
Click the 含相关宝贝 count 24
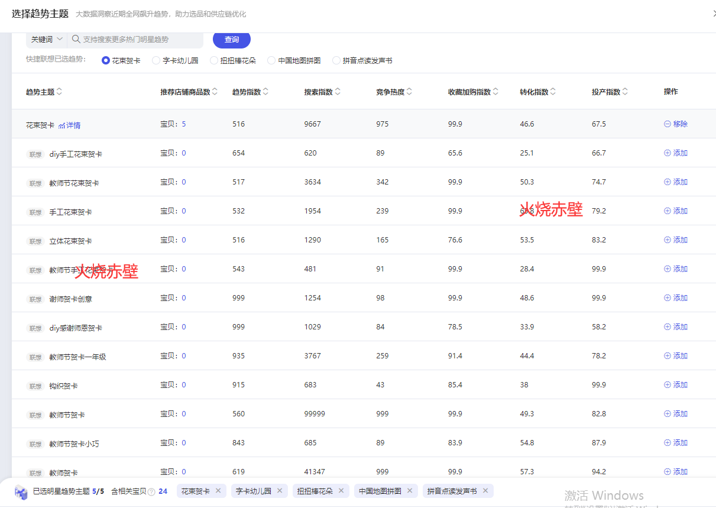coord(163,491)
